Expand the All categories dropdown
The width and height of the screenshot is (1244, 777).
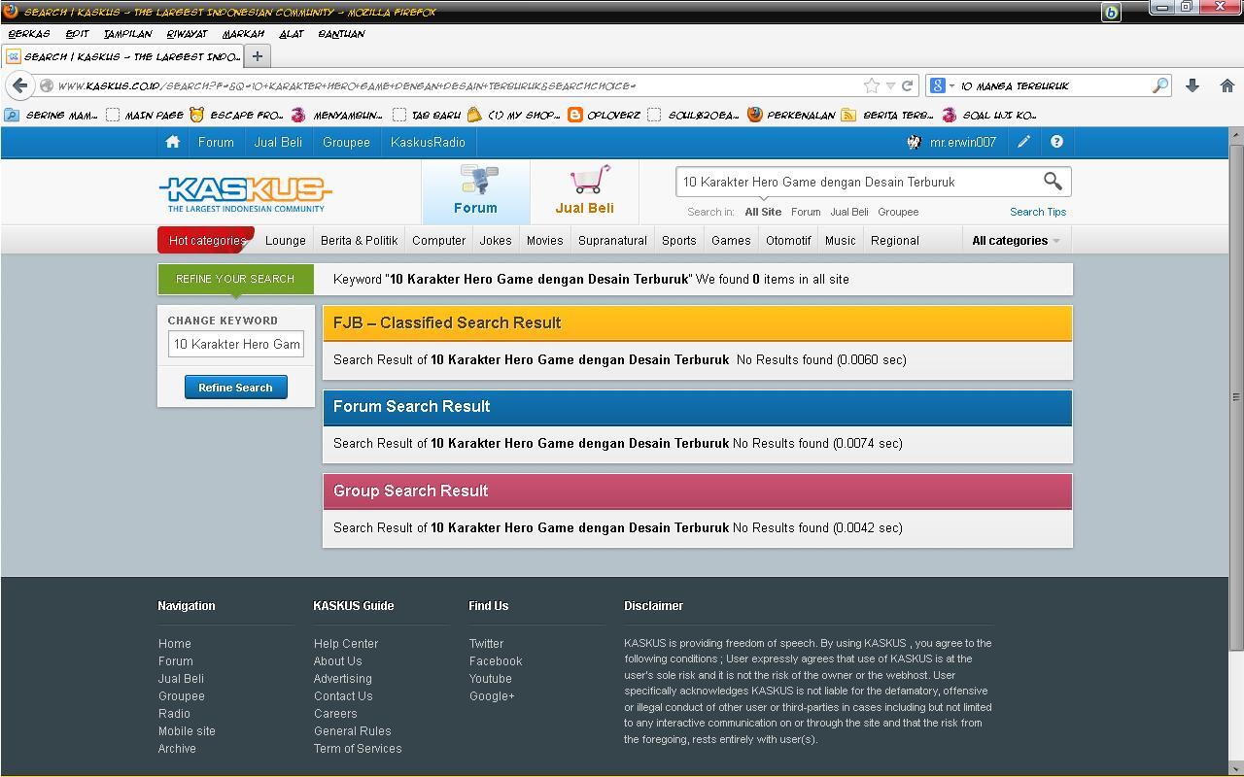(1016, 241)
